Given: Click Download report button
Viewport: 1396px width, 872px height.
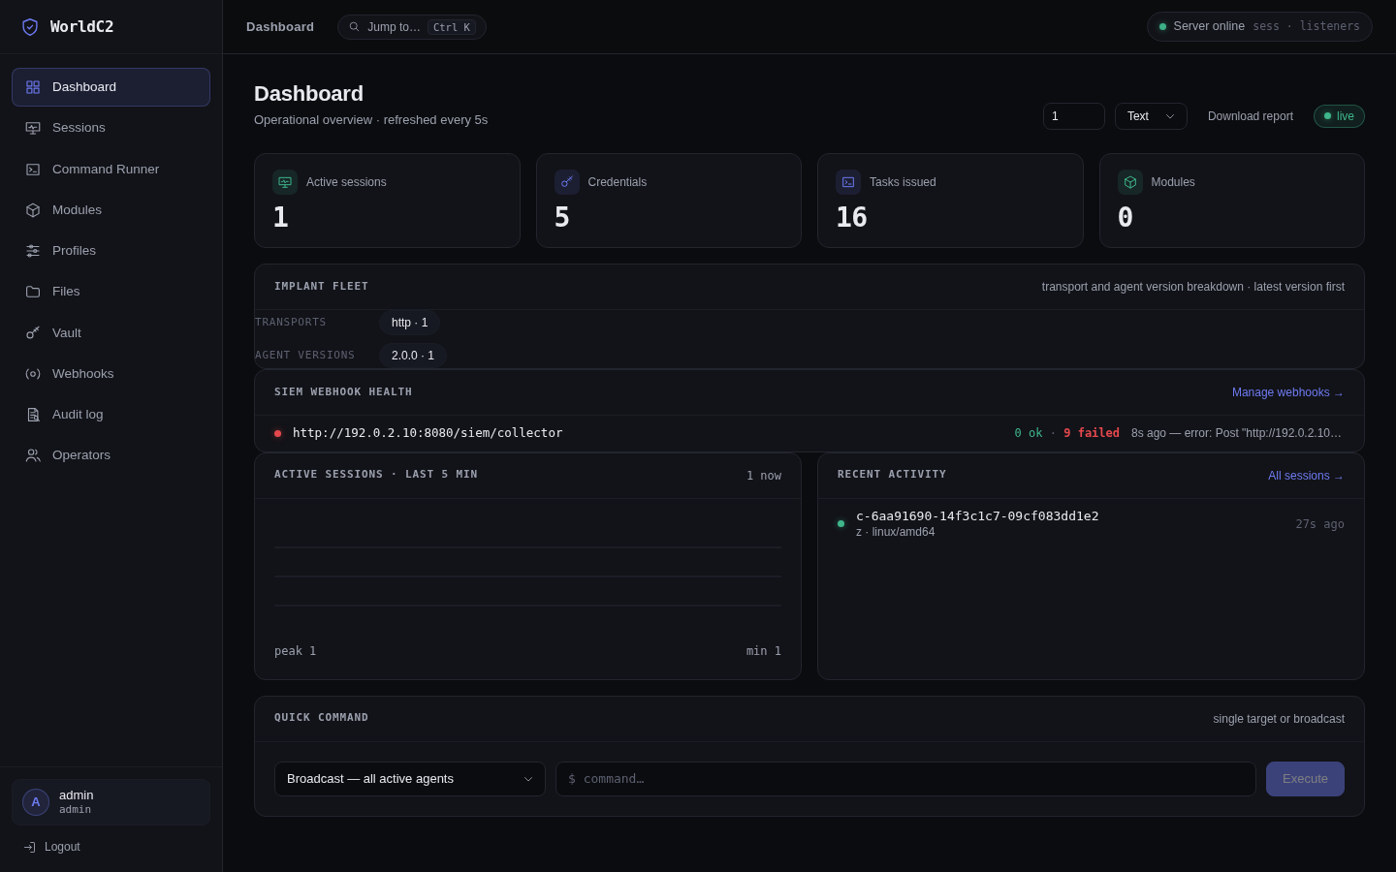Looking at the screenshot, I should 1251,116.
